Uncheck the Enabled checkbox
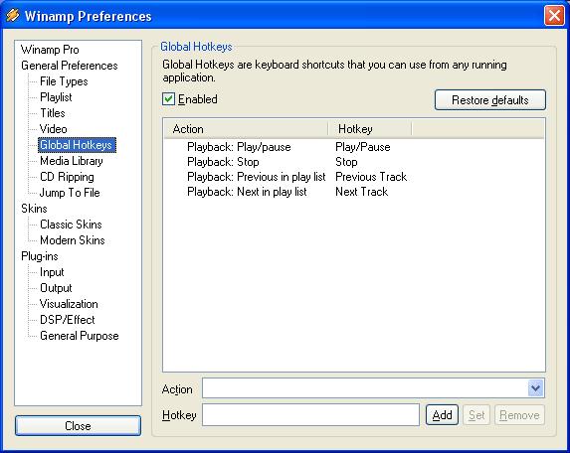The width and height of the screenshot is (570, 453). click(168, 99)
